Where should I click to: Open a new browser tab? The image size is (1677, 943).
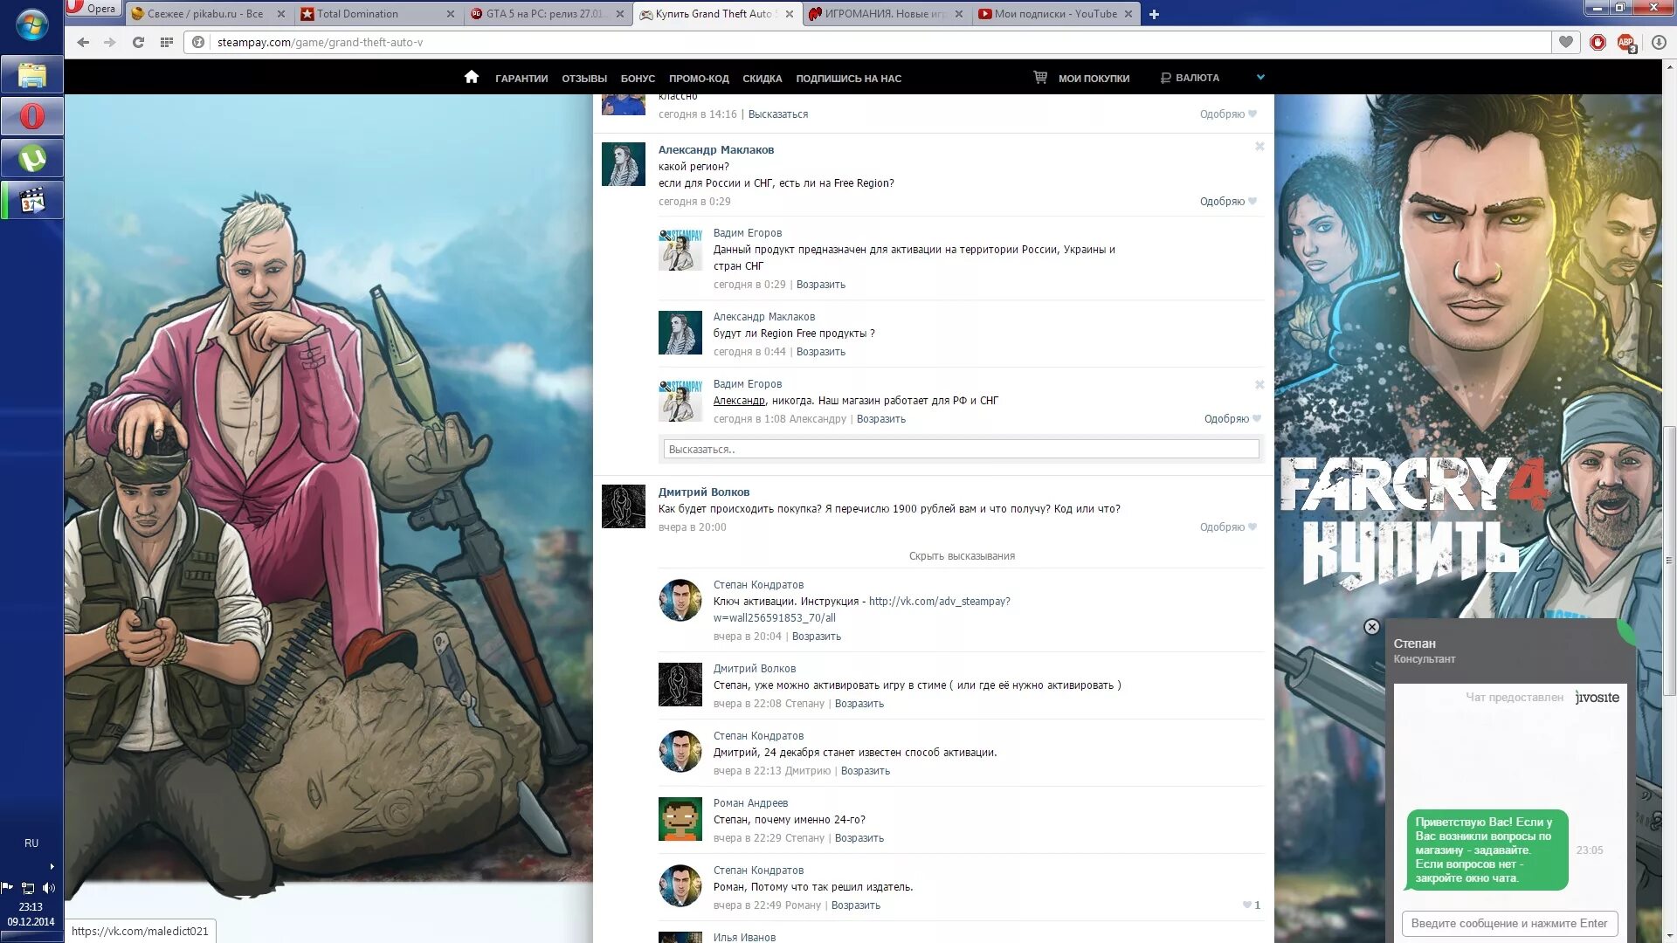click(x=1154, y=14)
